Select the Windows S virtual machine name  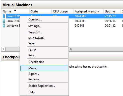pyautogui.click(x=13, y=26)
